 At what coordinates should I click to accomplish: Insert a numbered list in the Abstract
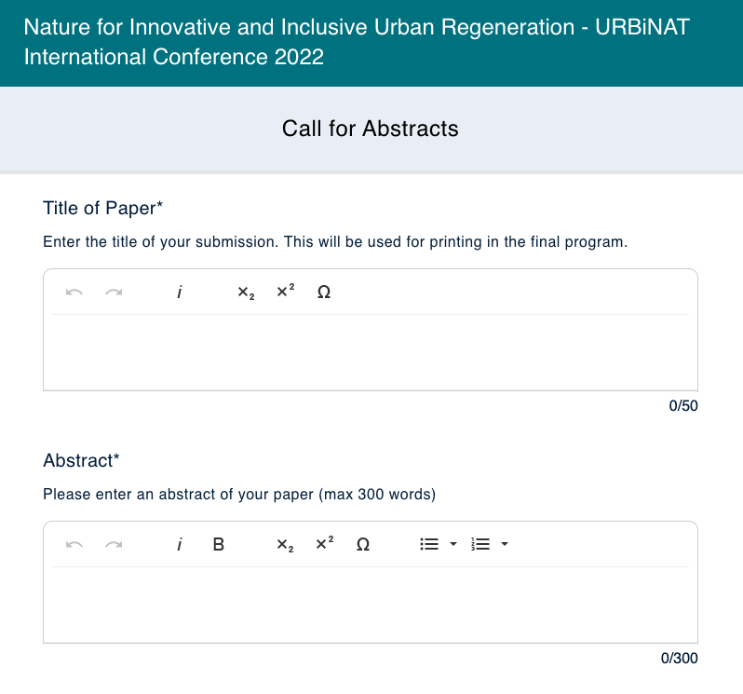(480, 544)
